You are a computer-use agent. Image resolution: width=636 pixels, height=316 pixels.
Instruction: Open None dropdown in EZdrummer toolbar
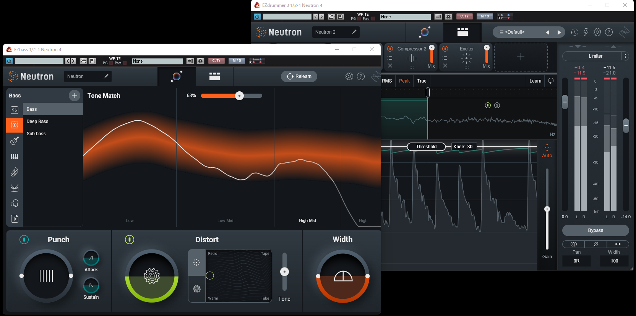(405, 17)
